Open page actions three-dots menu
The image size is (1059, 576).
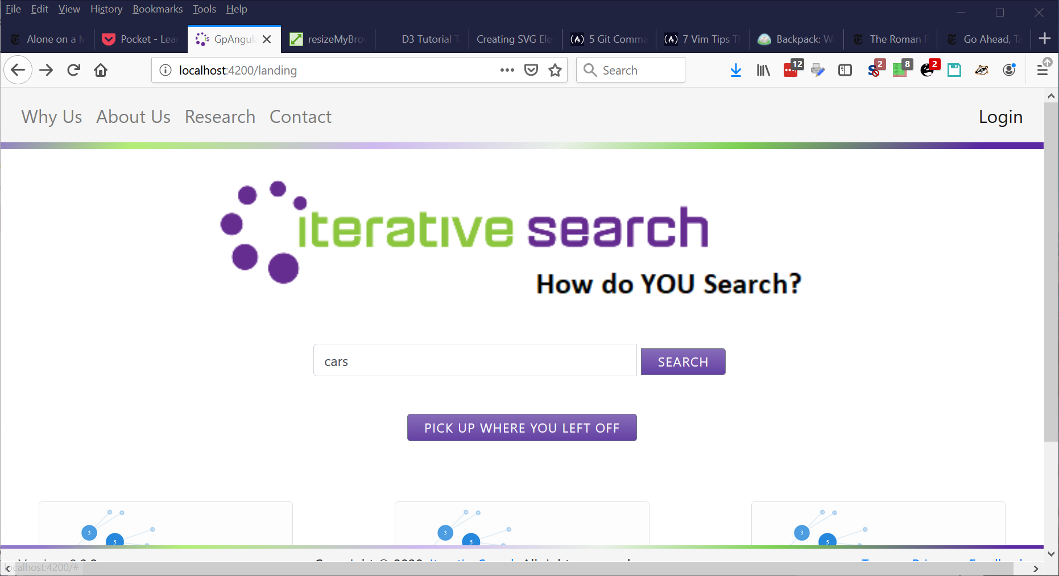point(507,70)
